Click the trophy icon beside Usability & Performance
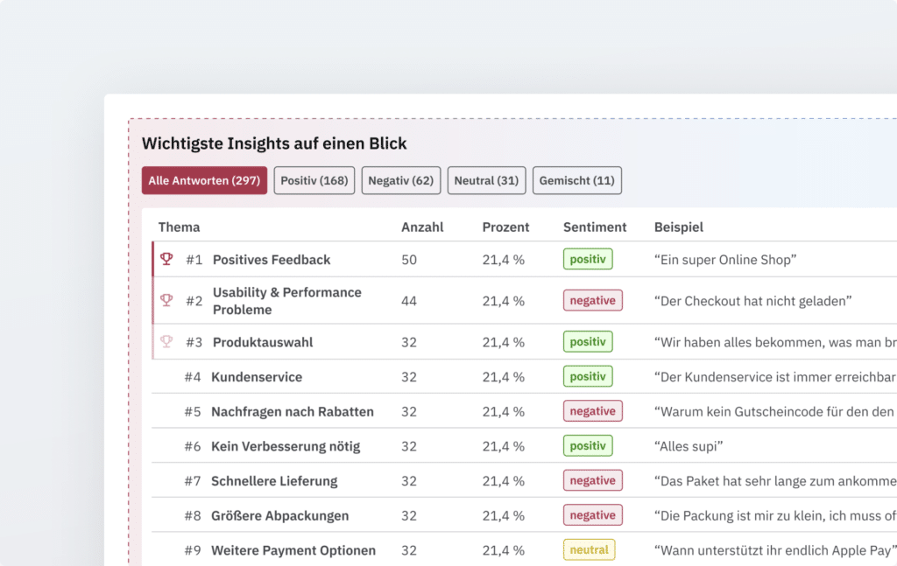 point(166,300)
